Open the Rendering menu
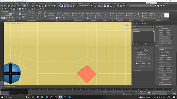 pos(58,3)
